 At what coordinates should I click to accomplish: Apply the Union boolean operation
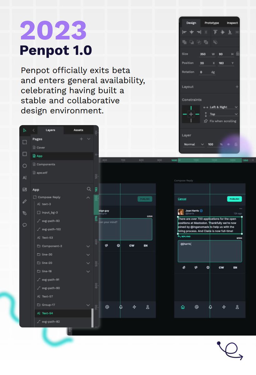(184, 42)
